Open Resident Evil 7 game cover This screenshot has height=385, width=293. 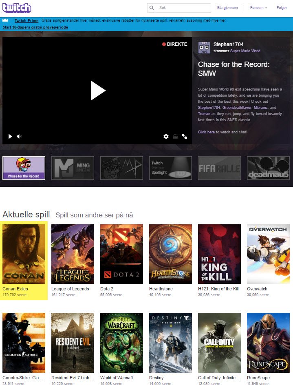point(73,343)
